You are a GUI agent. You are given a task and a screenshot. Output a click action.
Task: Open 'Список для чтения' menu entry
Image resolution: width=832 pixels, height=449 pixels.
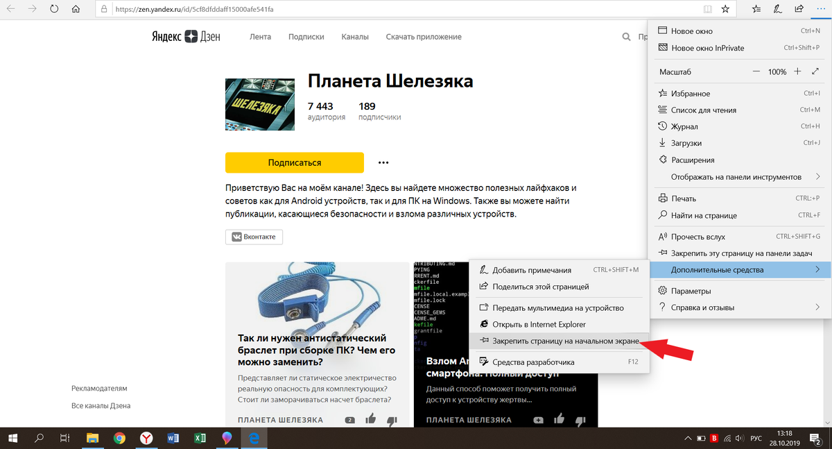[739, 110]
